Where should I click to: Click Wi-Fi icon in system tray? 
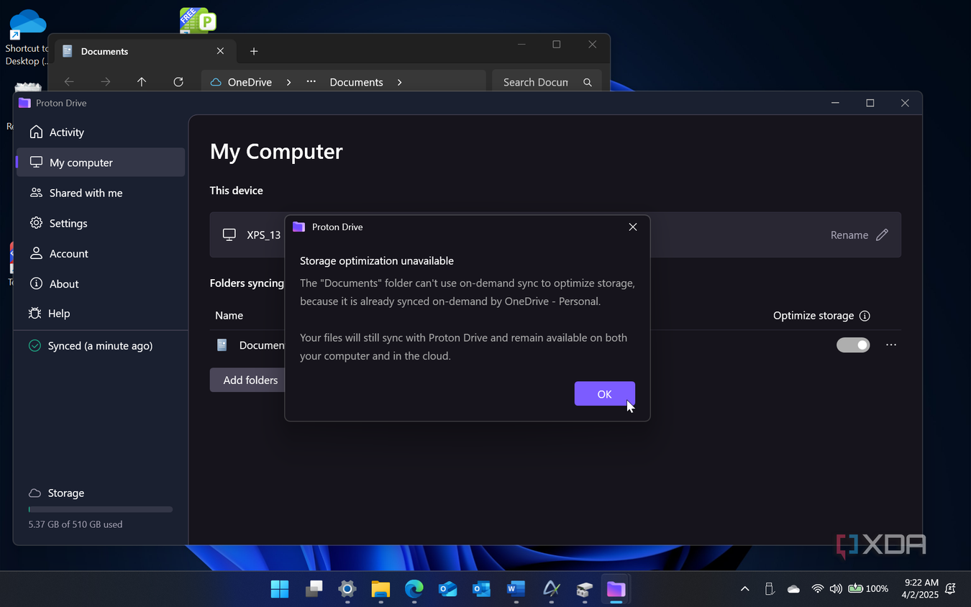[x=817, y=589]
